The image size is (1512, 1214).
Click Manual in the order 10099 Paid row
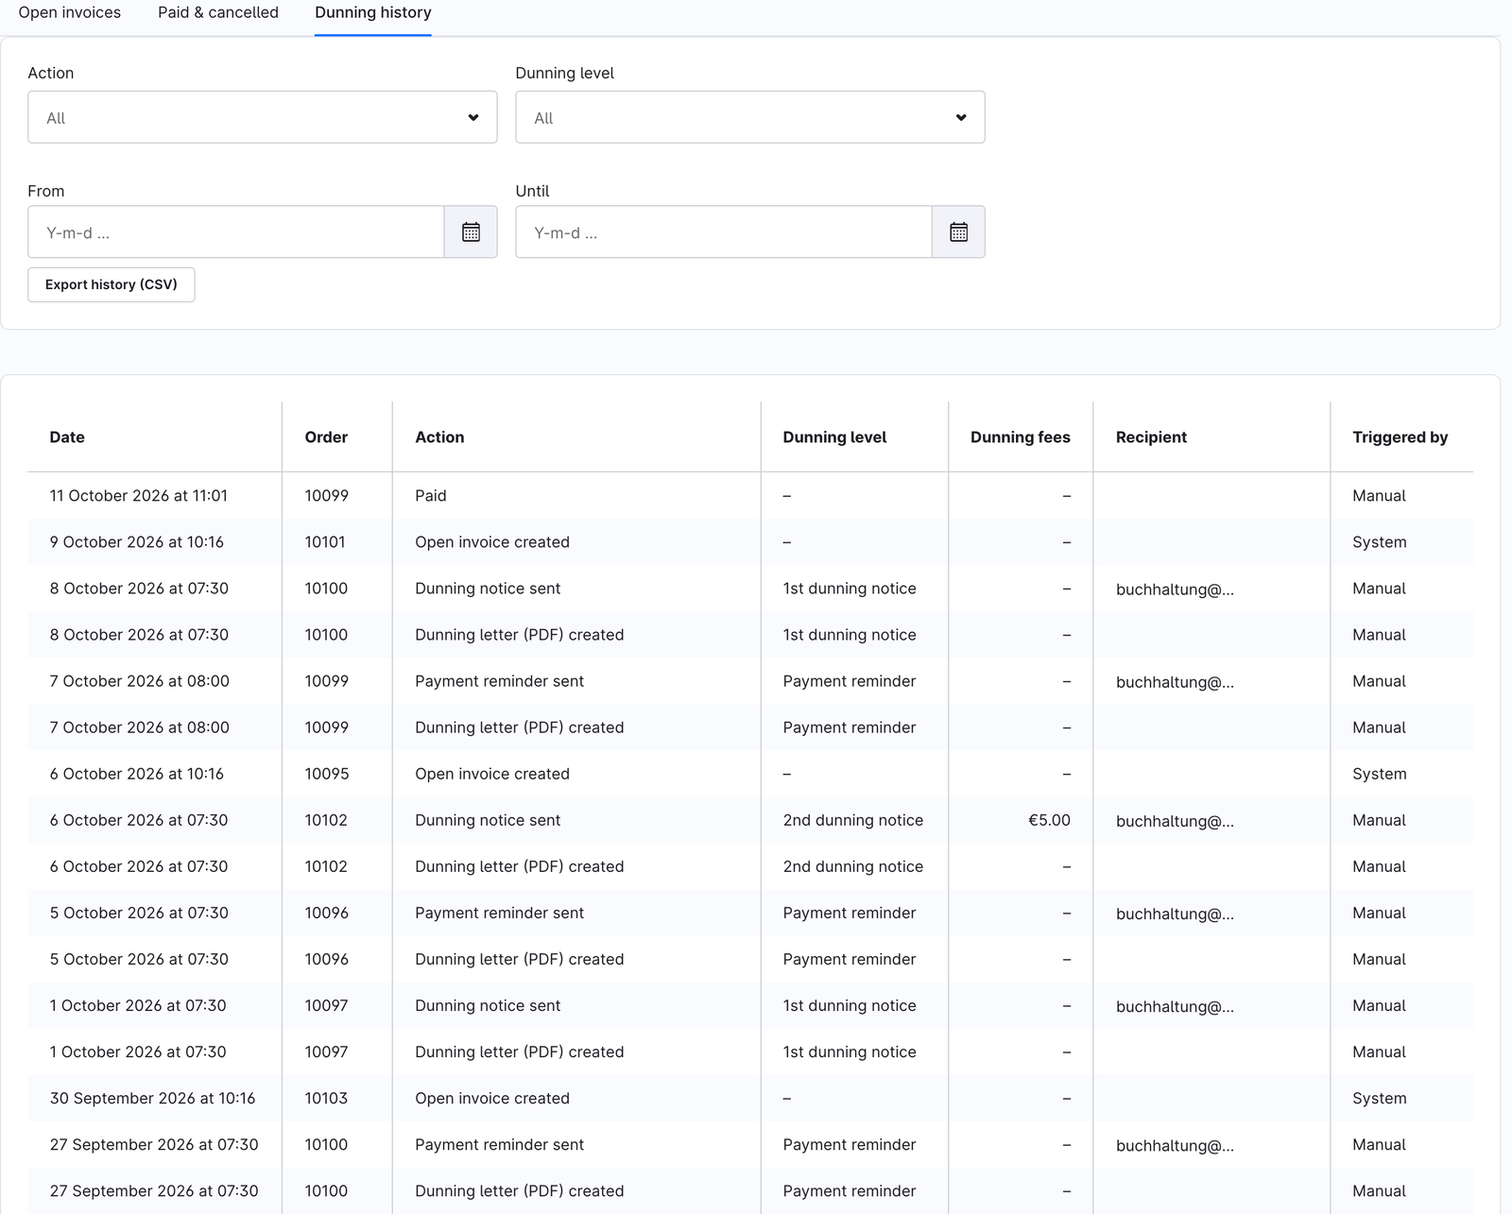1379,496
